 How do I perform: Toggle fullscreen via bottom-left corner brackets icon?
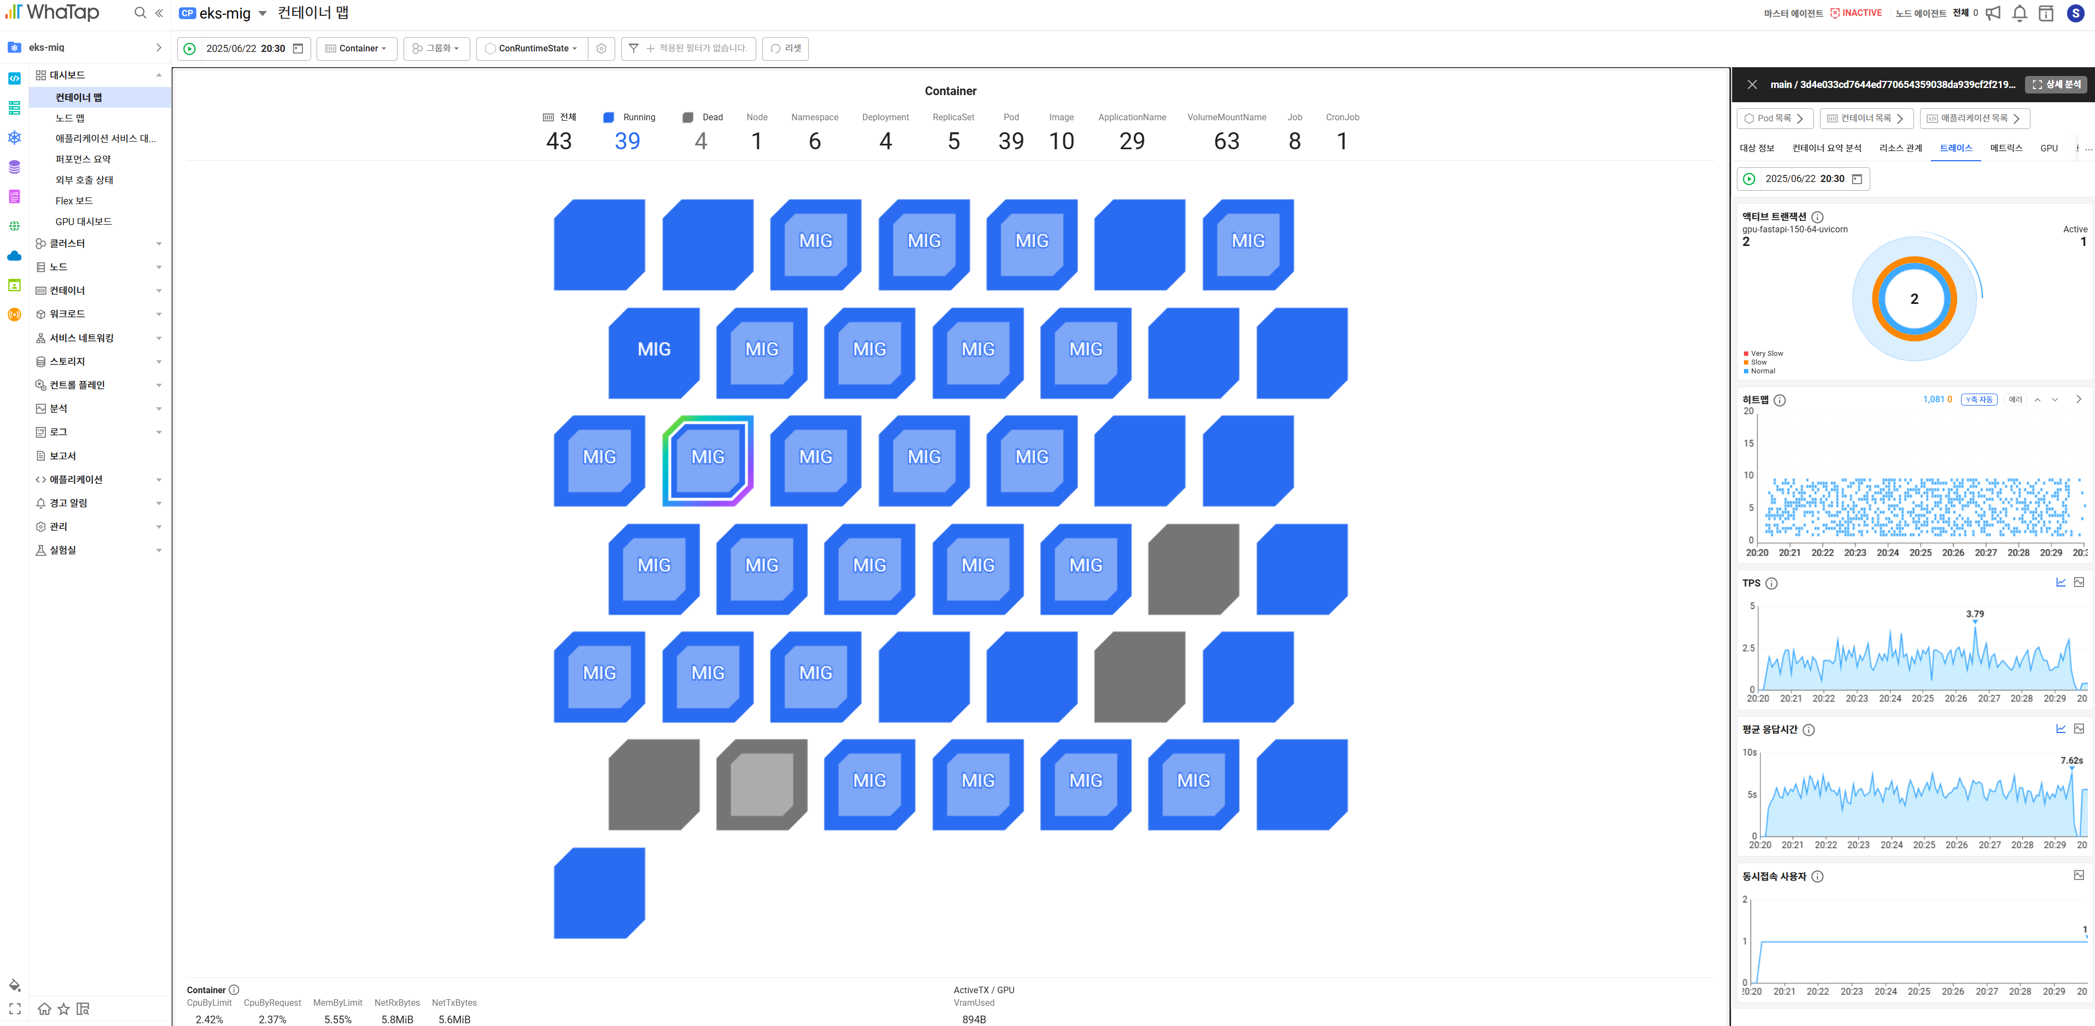pos(15,1009)
